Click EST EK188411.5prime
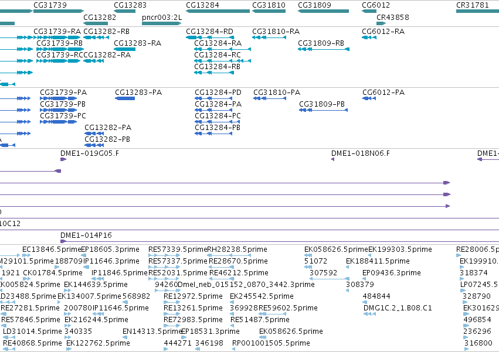This screenshot has width=499, height=352. click(x=378, y=261)
